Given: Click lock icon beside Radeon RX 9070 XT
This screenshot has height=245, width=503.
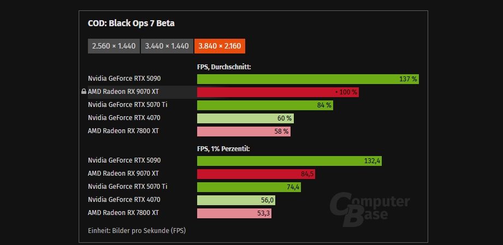Looking at the screenshot, I should point(84,92).
